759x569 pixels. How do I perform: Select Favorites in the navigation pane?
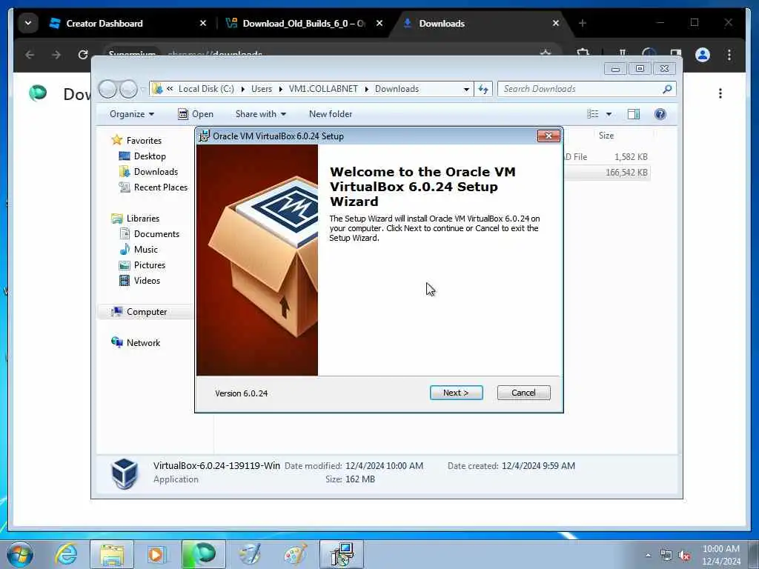pyautogui.click(x=144, y=140)
